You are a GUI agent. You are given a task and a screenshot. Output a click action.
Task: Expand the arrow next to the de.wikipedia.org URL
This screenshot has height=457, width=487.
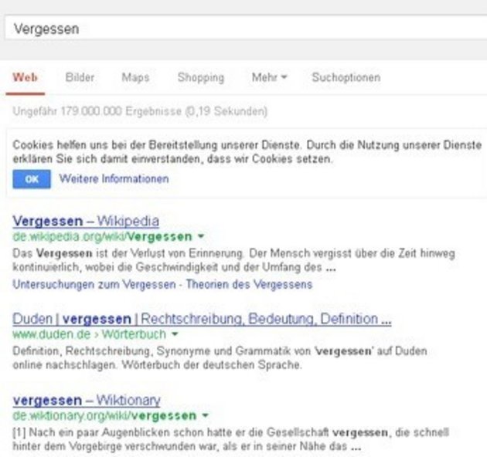pyautogui.click(x=201, y=236)
